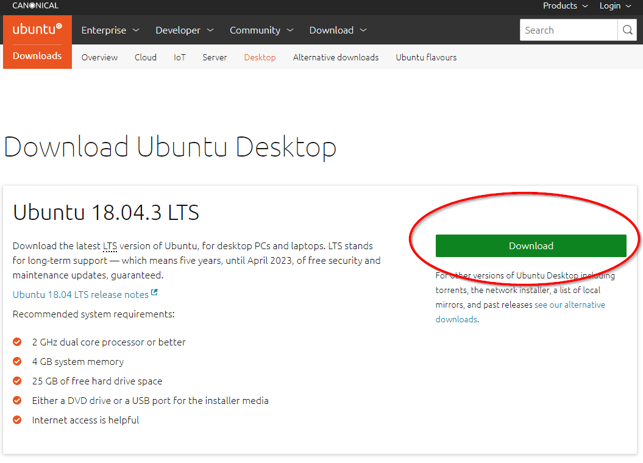
Task: Expand the Developer menu
Action: (185, 30)
